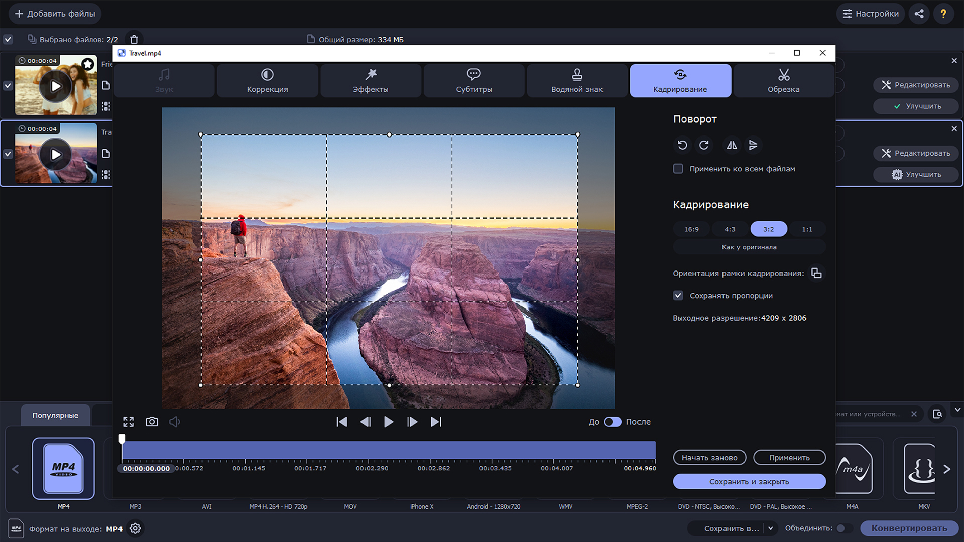Toggle the До/После switch
The height and width of the screenshot is (542, 964).
coord(613,421)
